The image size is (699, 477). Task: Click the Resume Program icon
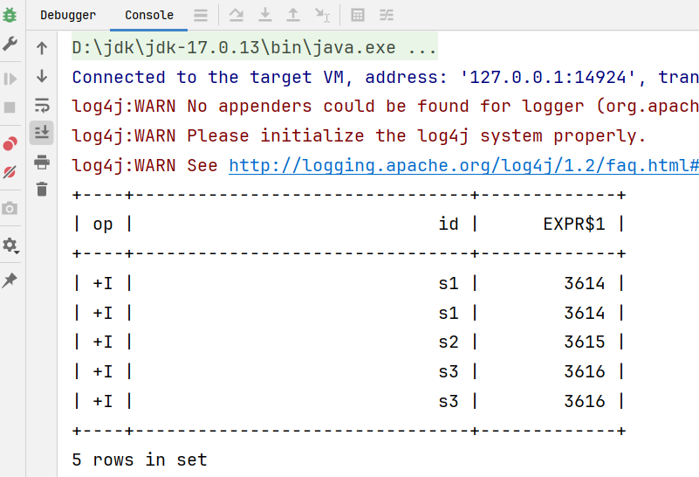tap(10, 79)
